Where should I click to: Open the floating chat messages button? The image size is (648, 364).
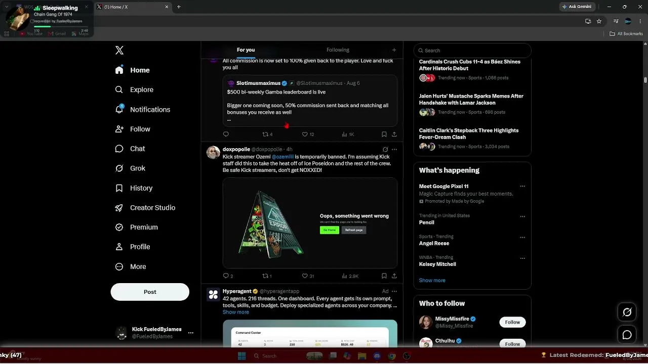point(627,335)
